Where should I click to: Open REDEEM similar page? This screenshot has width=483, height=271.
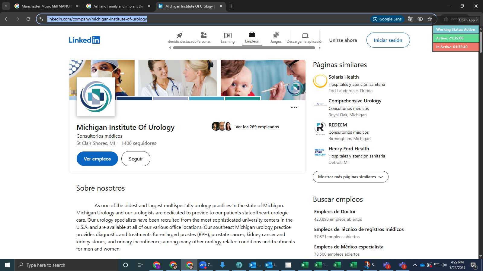(x=338, y=125)
